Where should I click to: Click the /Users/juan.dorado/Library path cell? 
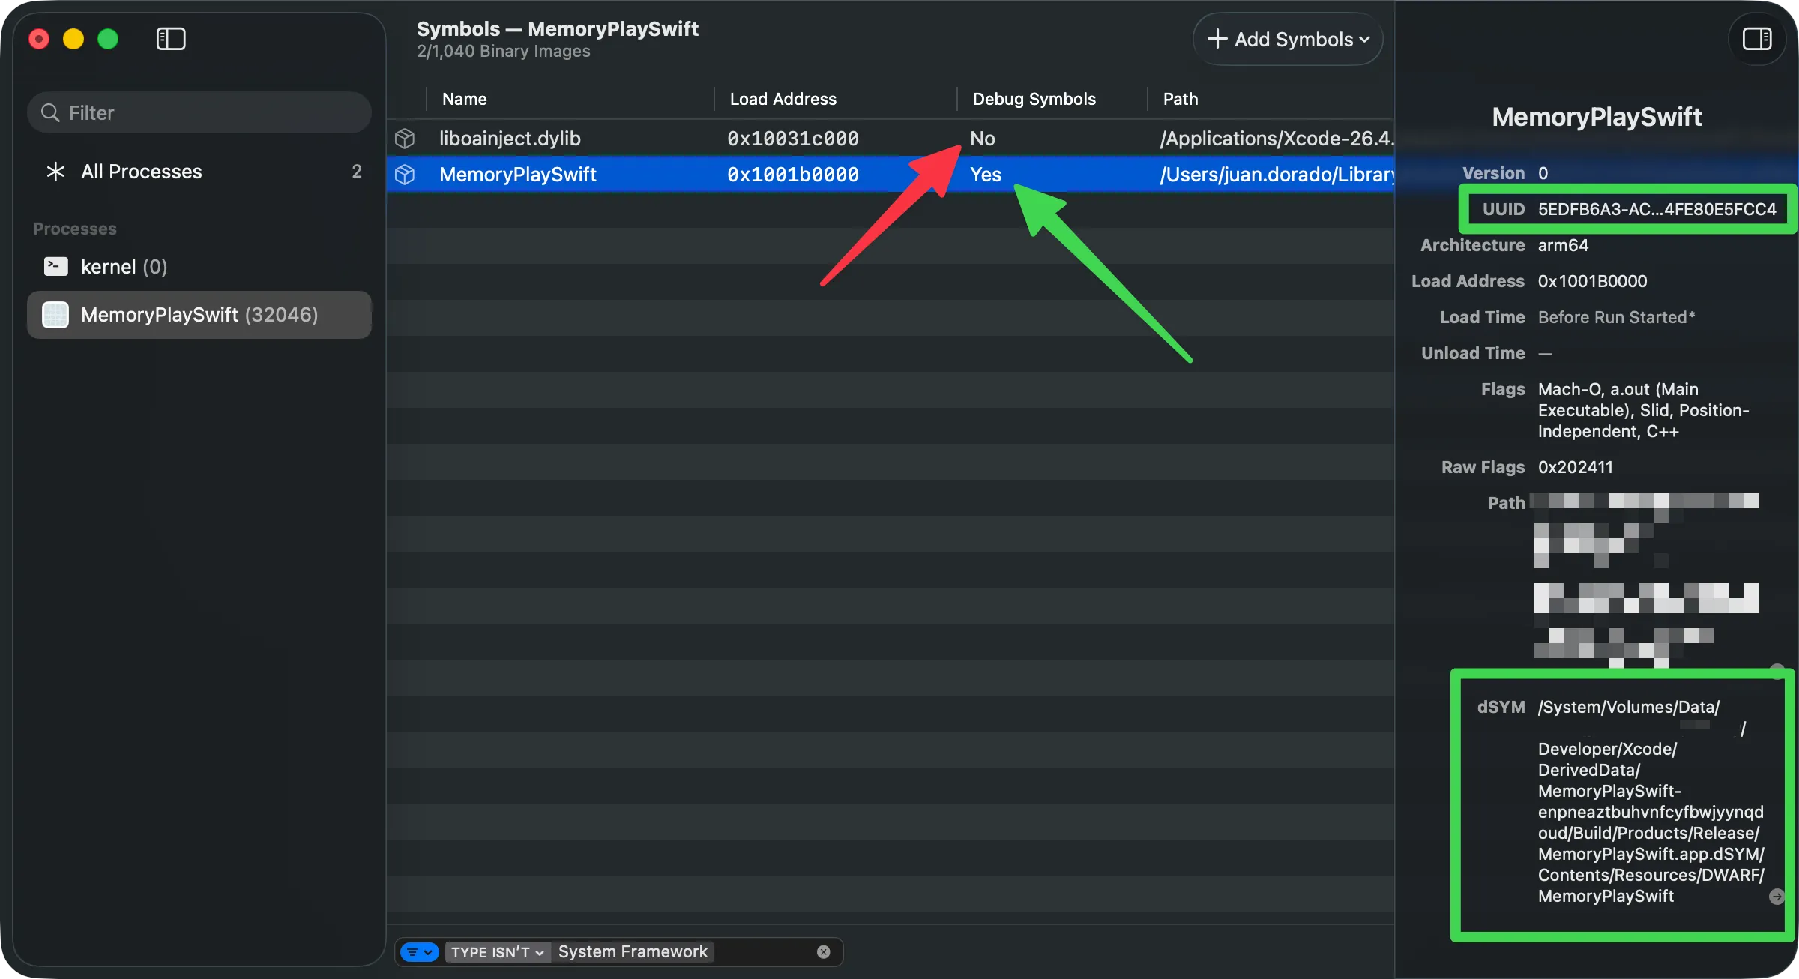pos(1277,175)
